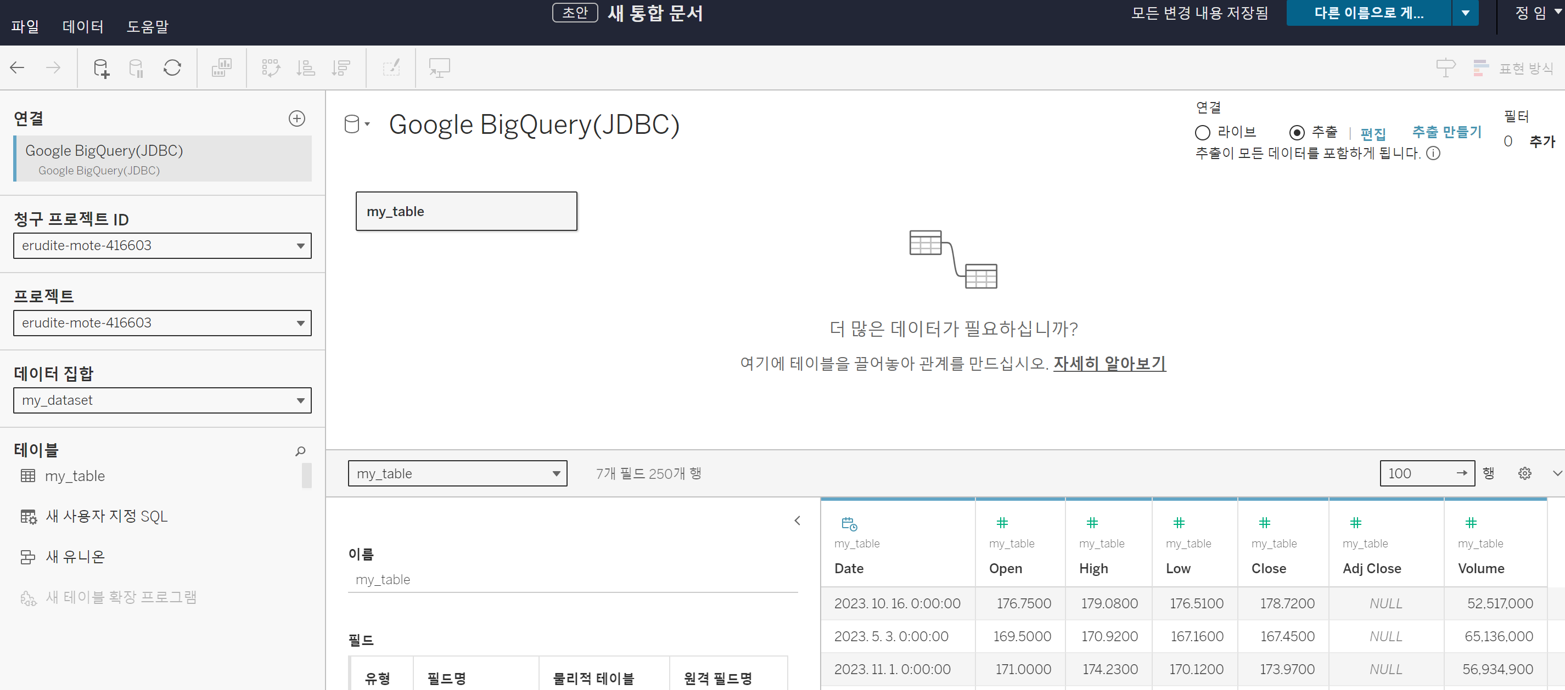Click the undo back arrow icon

(x=17, y=68)
